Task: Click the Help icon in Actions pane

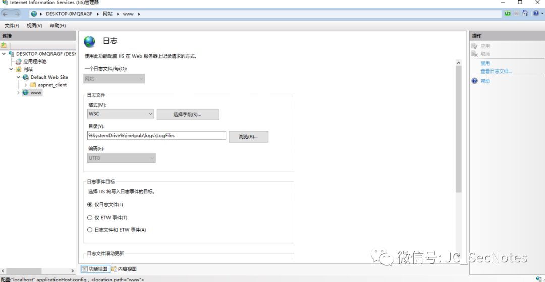Action: click(x=475, y=81)
